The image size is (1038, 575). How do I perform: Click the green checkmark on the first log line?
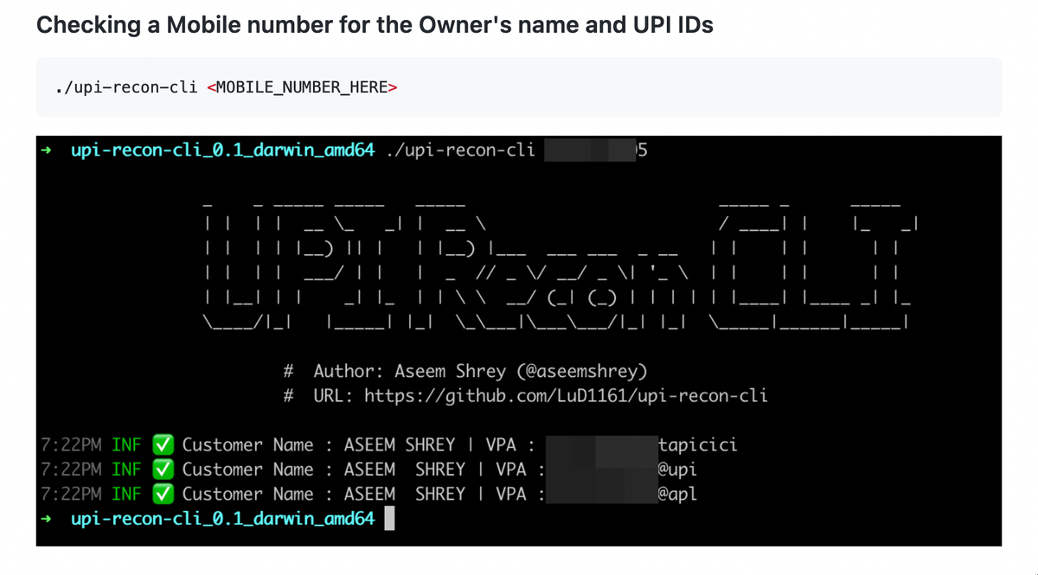[163, 445]
